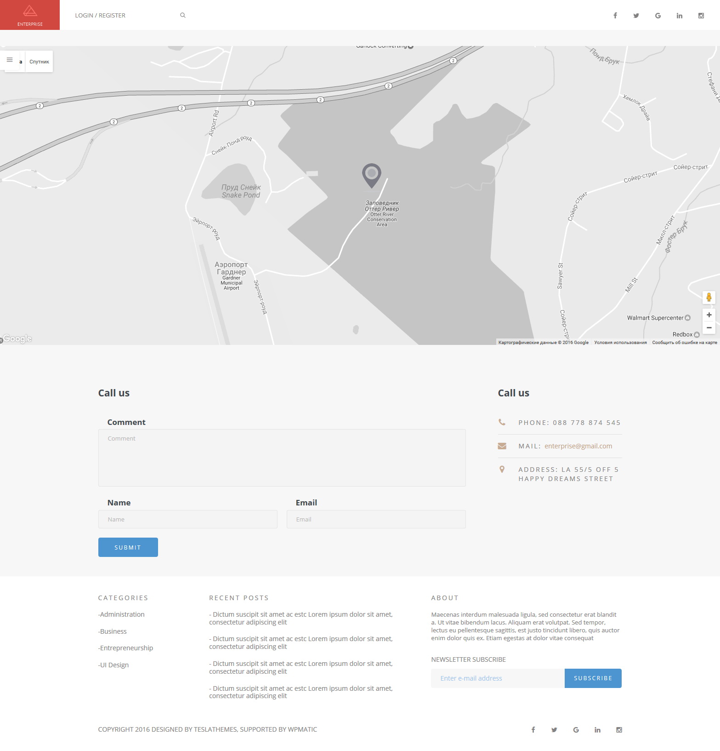Image resolution: width=720 pixels, height=751 pixels.
Task: Open LinkedIn icon in the top header
Action: pos(680,16)
